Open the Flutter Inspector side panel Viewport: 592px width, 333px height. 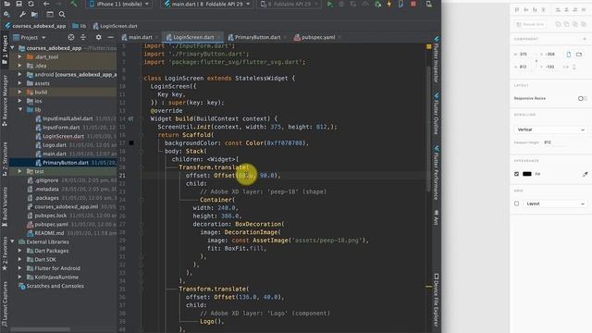tap(436, 59)
